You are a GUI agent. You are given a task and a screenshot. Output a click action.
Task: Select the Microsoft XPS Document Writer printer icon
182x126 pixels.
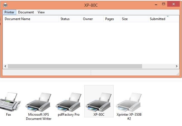pos(39,102)
